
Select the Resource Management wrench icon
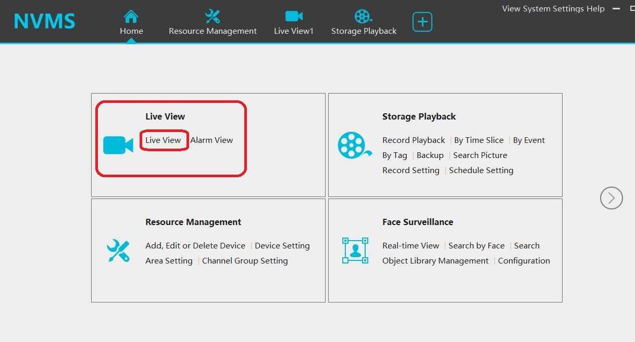(212, 16)
